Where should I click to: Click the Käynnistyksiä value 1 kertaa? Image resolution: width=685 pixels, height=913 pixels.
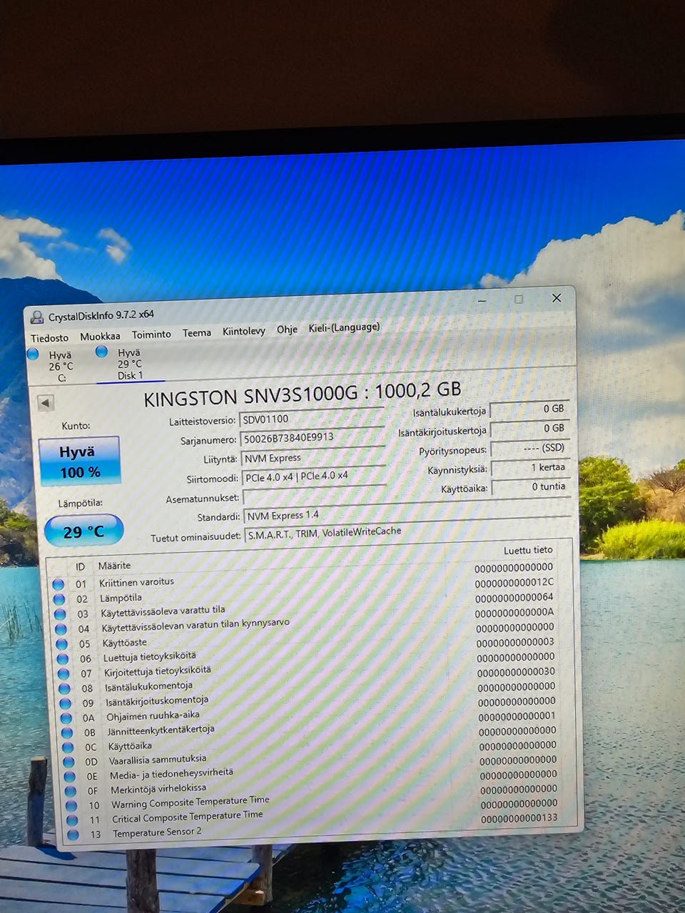coord(530,467)
